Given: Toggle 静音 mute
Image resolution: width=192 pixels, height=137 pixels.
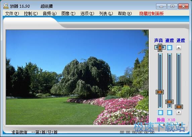Looking at the screenshot, I should (161, 120).
